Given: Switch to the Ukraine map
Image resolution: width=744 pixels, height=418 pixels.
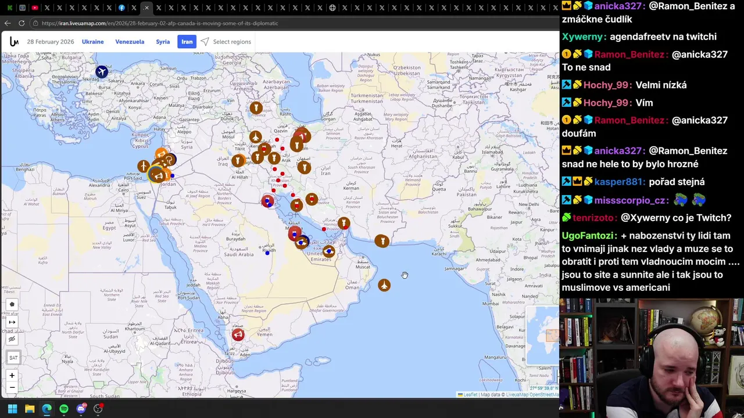Looking at the screenshot, I should [92, 42].
